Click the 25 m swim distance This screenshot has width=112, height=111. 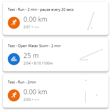click(31, 55)
